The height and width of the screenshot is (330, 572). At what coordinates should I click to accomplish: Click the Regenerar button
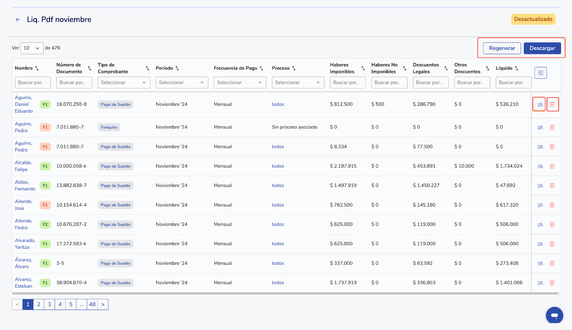[x=502, y=48]
